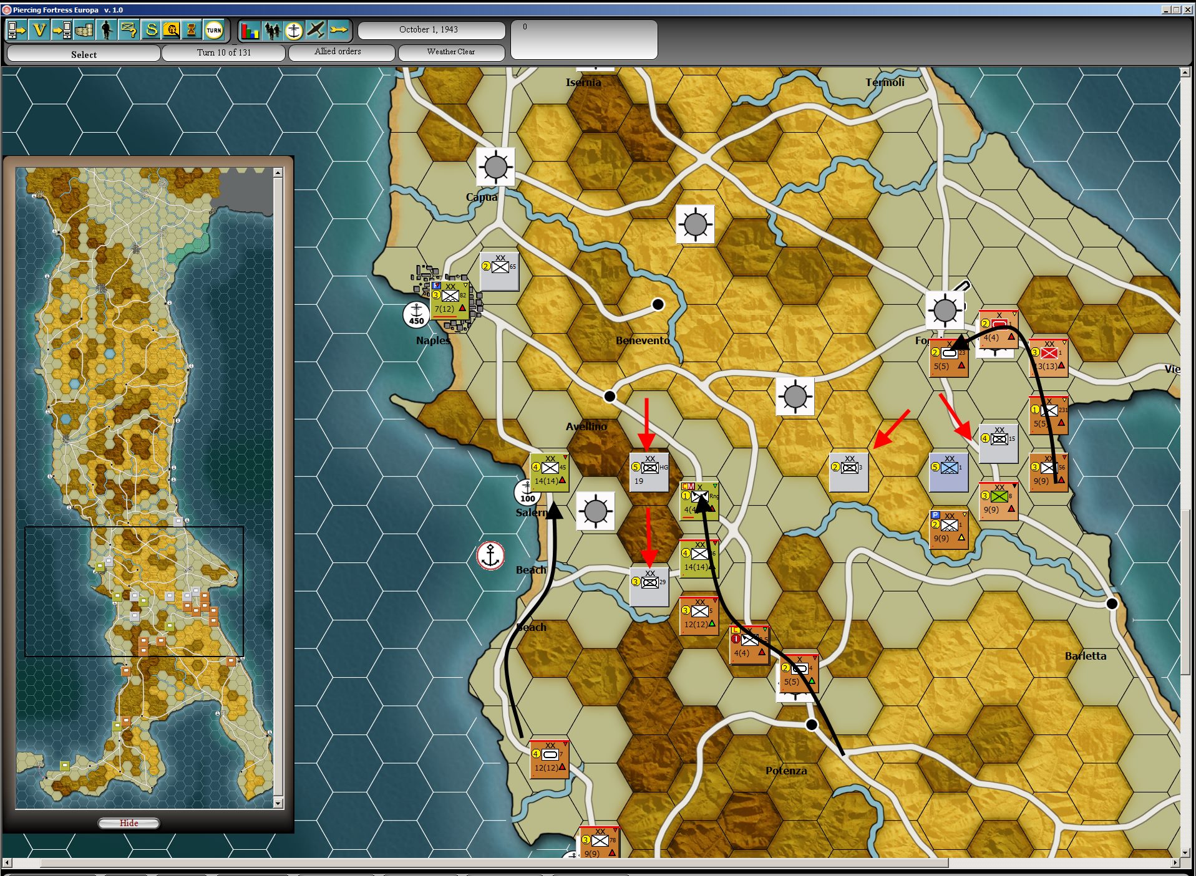Click the hex map grid toolbar icon
The height and width of the screenshot is (876, 1196).
click(x=84, y=29)
